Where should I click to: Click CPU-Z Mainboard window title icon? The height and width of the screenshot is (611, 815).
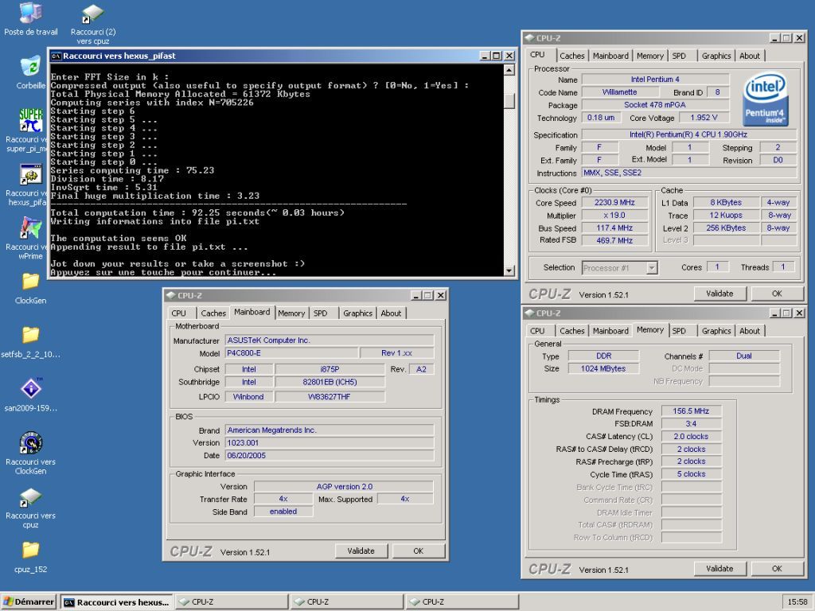pos(170,295)
